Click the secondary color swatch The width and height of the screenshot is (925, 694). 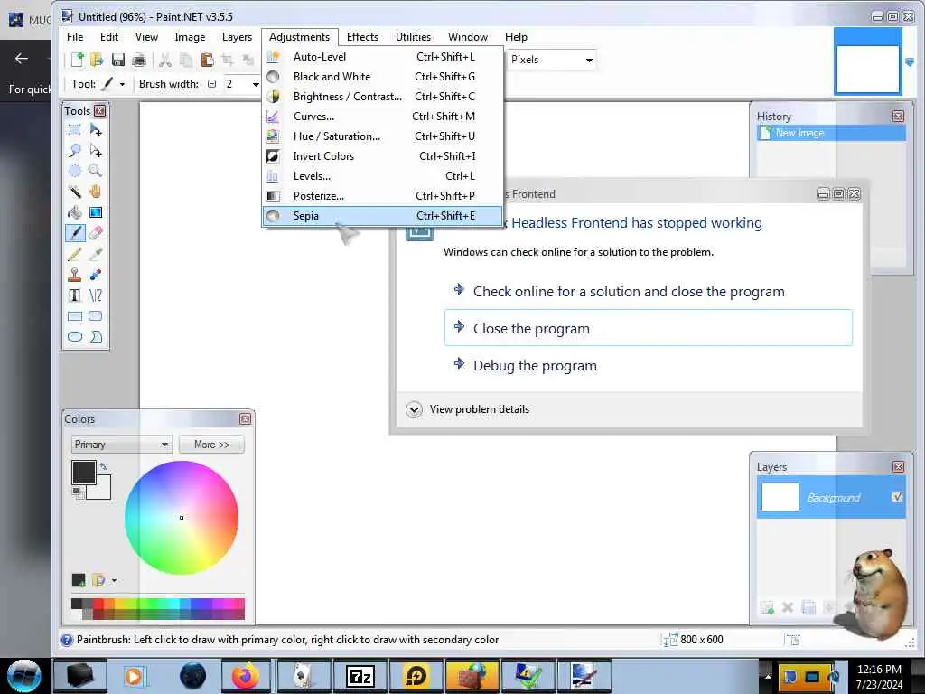pyautogui.click(x=101, y=491)
